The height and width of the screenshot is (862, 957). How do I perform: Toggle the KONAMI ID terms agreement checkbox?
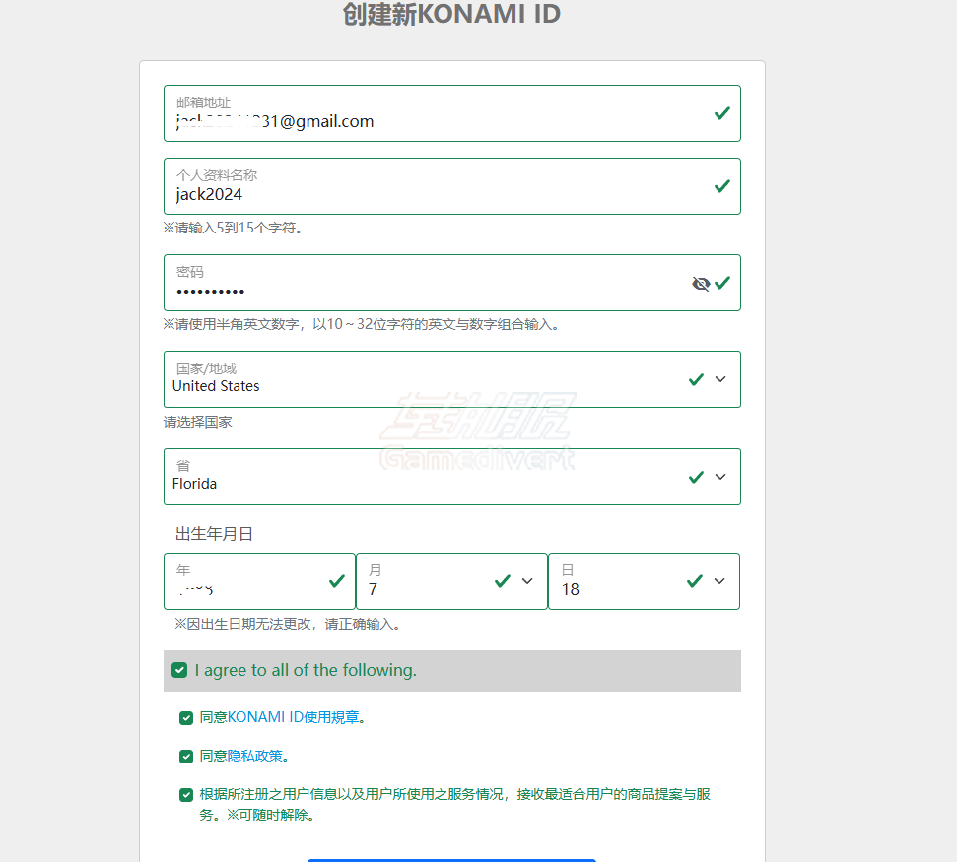coord(186,718)
